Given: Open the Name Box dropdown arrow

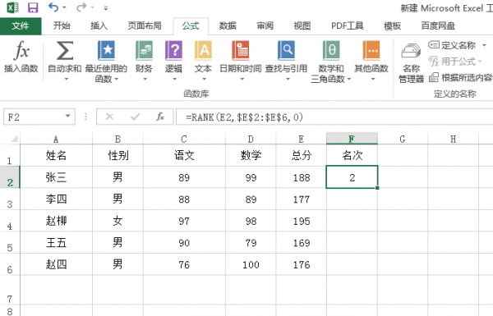Looking at the screenshot, I should point(67,117).
